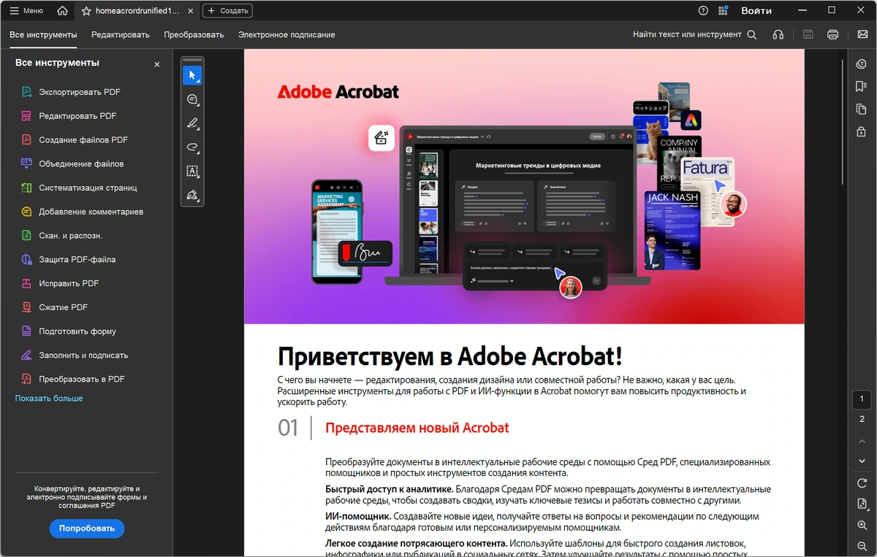Select the homeacrordrunified document tab

(137, 11)
